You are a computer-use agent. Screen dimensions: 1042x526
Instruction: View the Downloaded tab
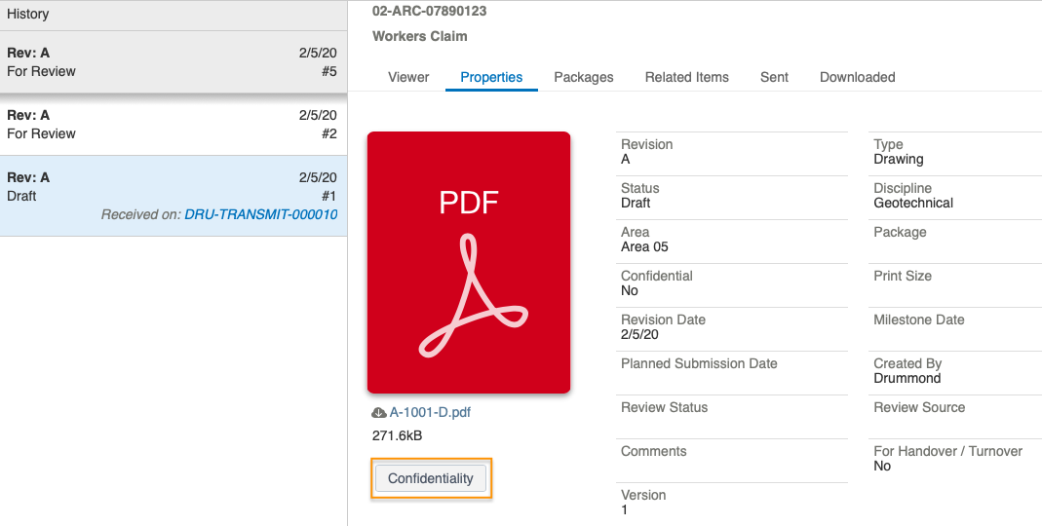857,77
